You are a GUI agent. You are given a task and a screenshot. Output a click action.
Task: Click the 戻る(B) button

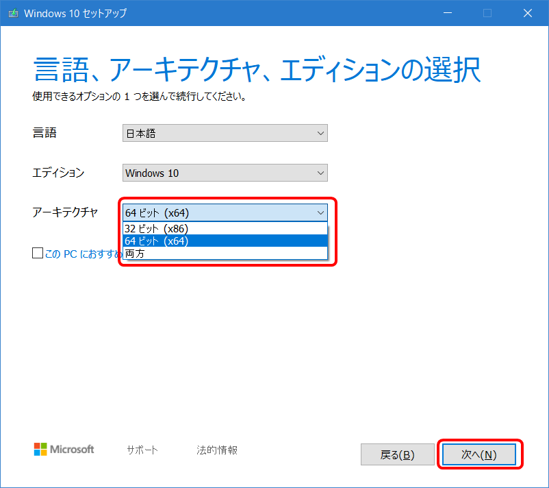point(398,454)
